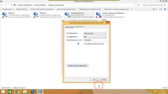Switch to details view in status bar
Screen dimensions: 168x94
point(163,88)
